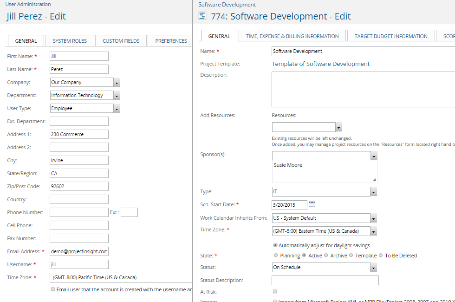Click inside the Status Description field
This screenshot has height=302, width=455.
324,280
